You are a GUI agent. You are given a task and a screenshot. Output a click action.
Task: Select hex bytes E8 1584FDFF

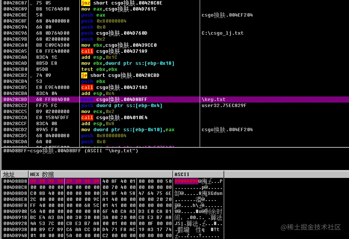(53, 117)
